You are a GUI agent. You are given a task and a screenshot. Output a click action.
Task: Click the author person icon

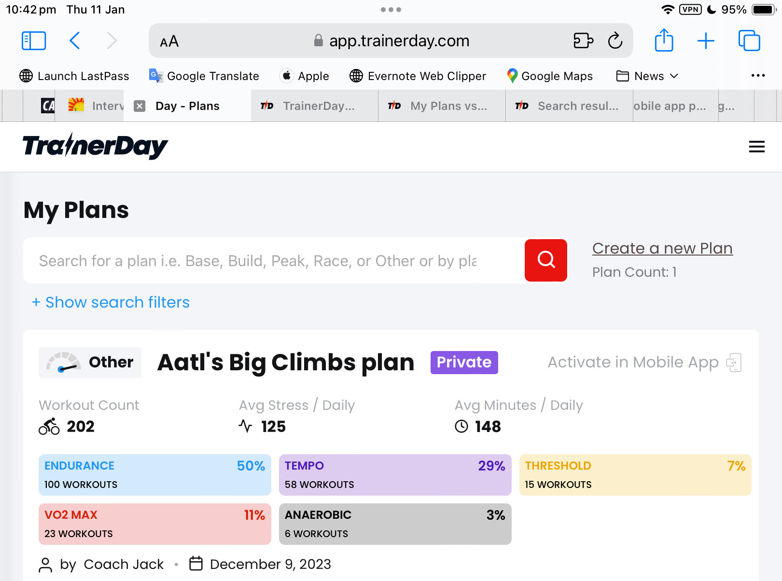click(x=45, y=565)
